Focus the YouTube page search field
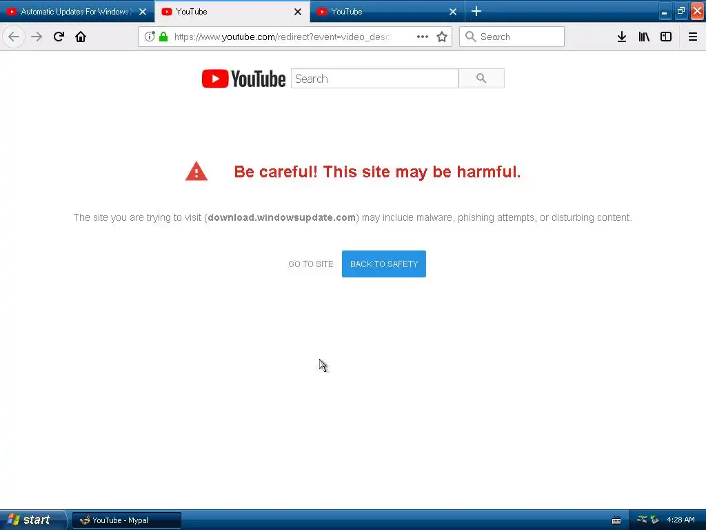The height and width of the screenshot is (530, 706). coord(374,79)
